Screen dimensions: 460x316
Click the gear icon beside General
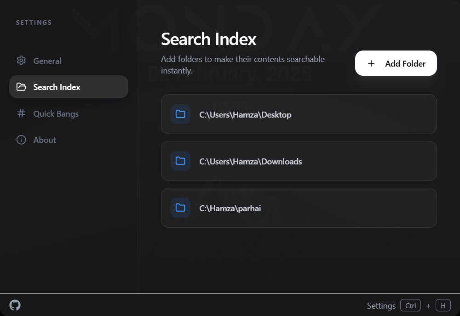pyautogui.click(x=21, y=61)
